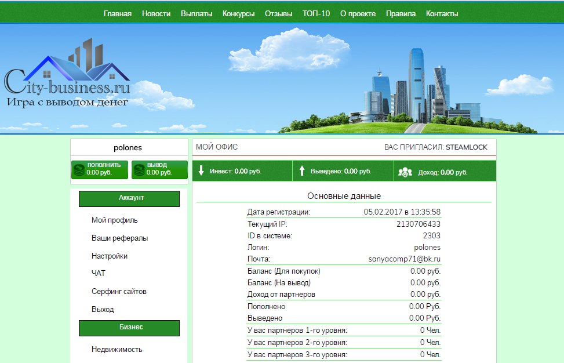This screenshot has width=564, height=363.
Task: Open Отзывы page
Action: pyautogui.click(x=278, y=14)
